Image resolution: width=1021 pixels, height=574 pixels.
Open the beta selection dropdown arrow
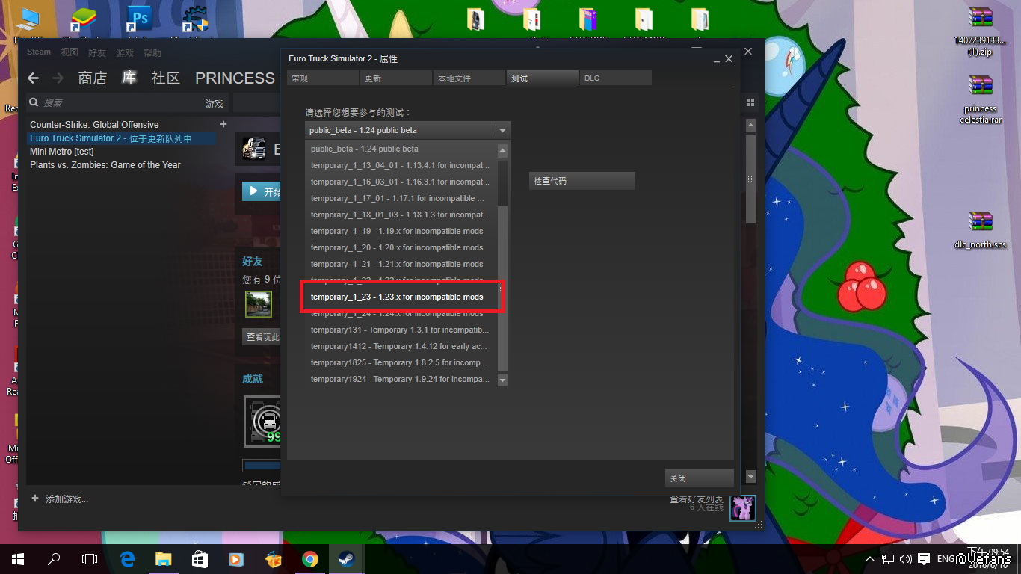tap(502, 130)
